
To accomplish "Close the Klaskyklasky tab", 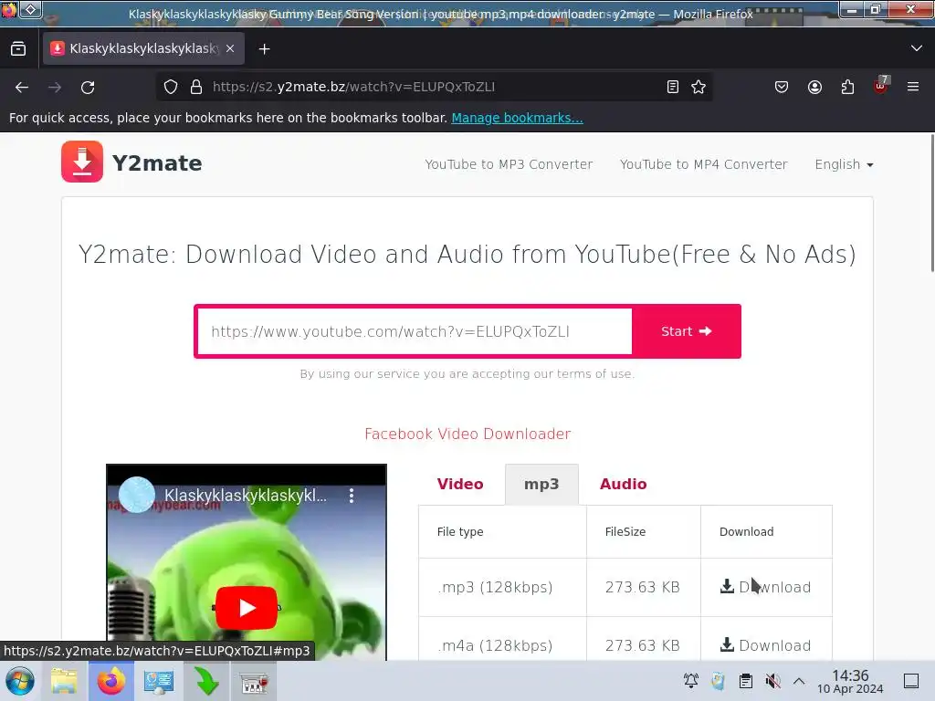I will click(230, 48).
